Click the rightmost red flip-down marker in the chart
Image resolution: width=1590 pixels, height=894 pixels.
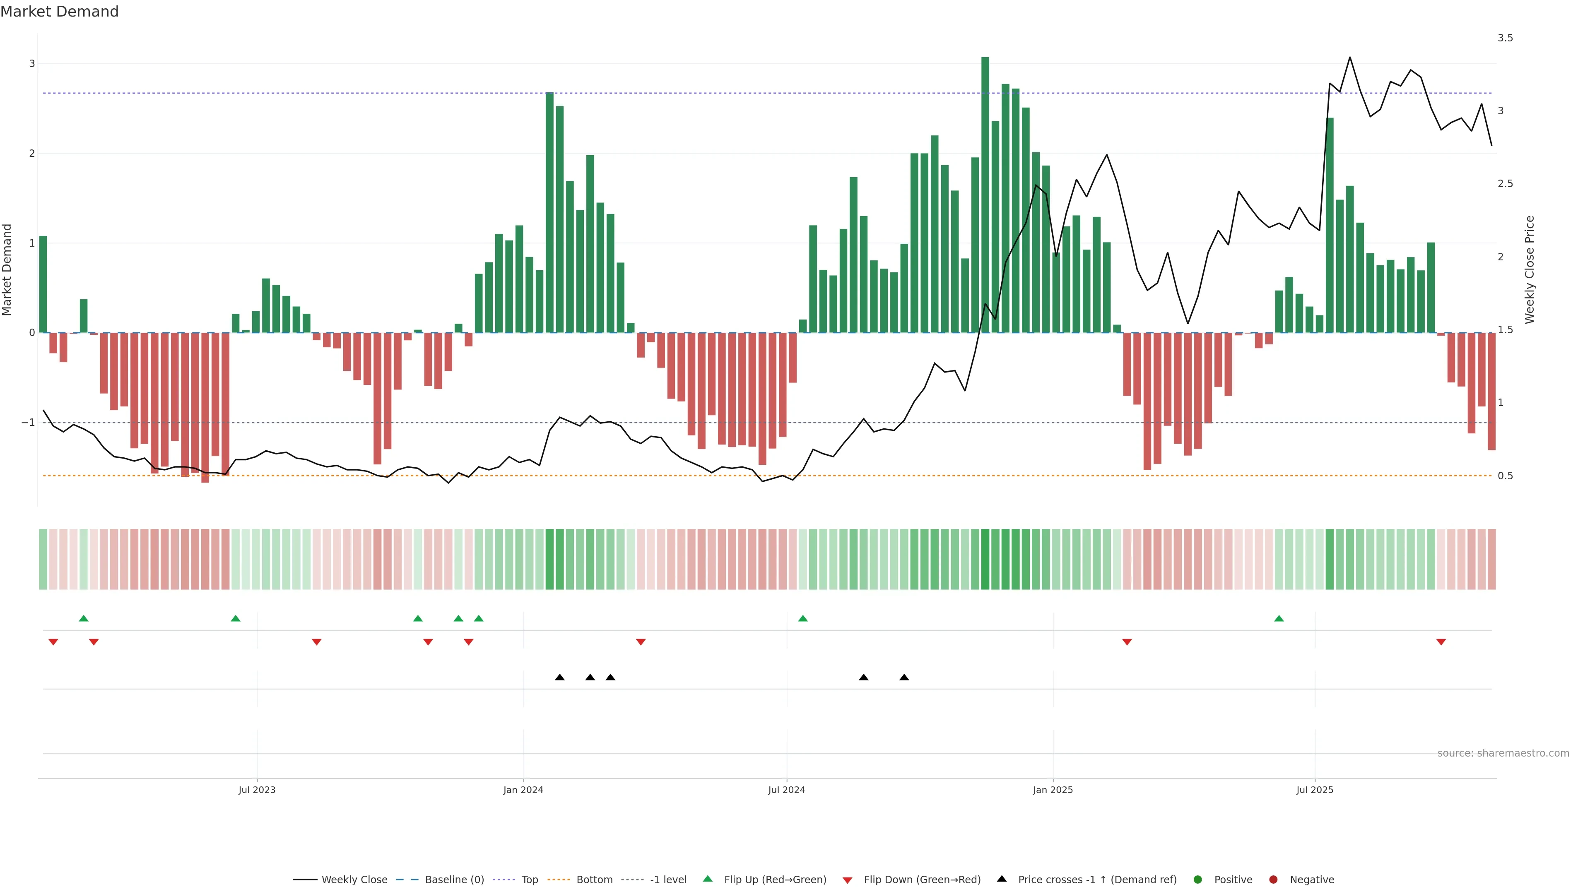tap(1441, 642)
